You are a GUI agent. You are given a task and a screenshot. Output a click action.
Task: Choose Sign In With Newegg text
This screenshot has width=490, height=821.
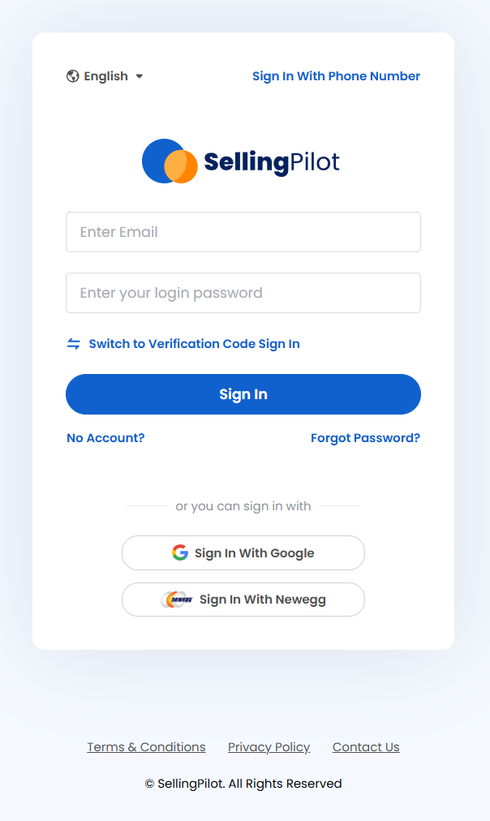(x=263, y=600)
